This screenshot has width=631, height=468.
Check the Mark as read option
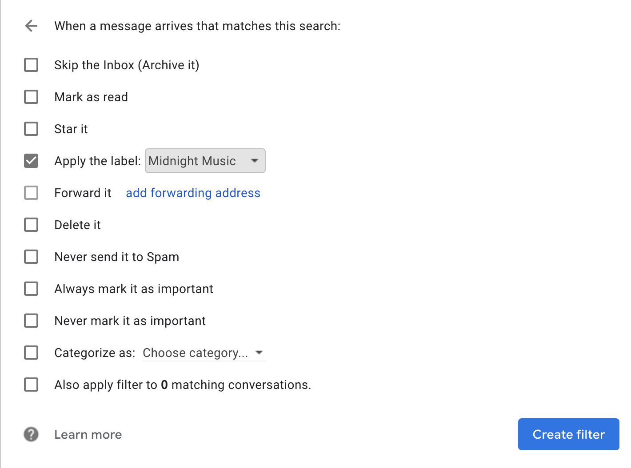coord(31,97)
